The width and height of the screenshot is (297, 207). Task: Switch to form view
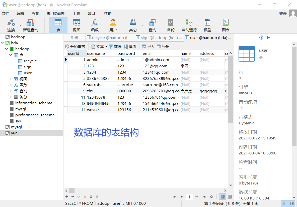(x=230, y=197)
